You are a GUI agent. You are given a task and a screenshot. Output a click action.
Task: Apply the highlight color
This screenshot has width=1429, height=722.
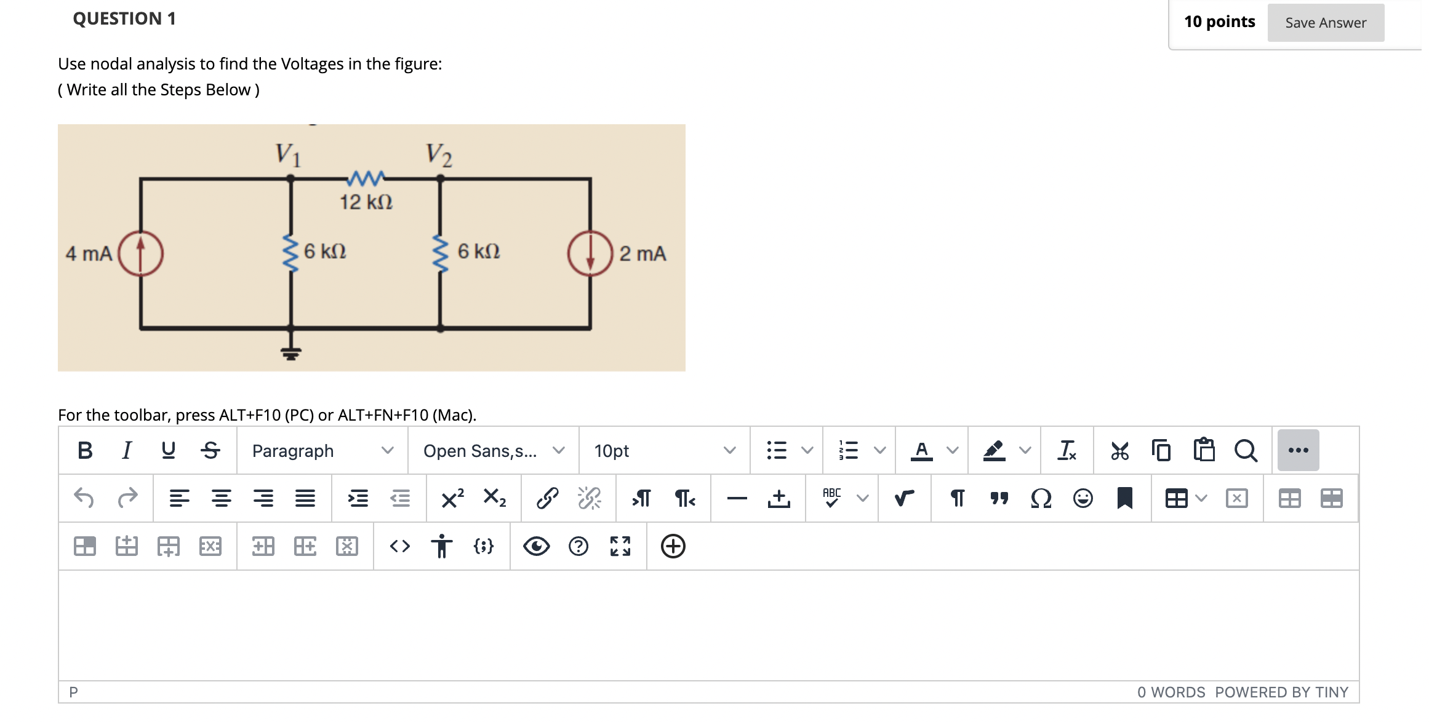[994, 451]
